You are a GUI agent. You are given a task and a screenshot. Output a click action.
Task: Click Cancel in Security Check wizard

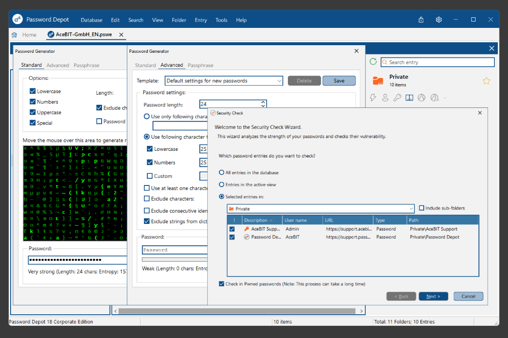[468, 296]
